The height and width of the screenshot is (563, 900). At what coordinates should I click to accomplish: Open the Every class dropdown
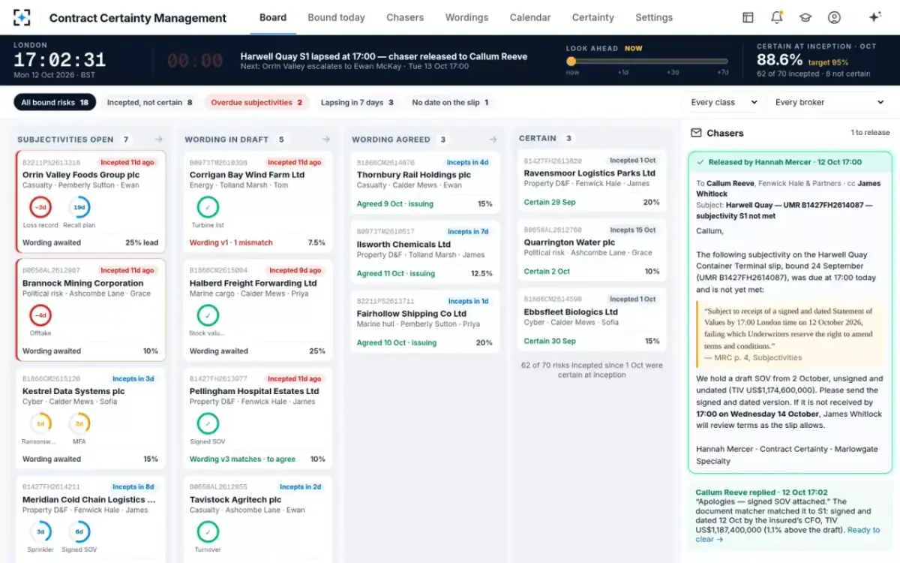coord(724,102)
